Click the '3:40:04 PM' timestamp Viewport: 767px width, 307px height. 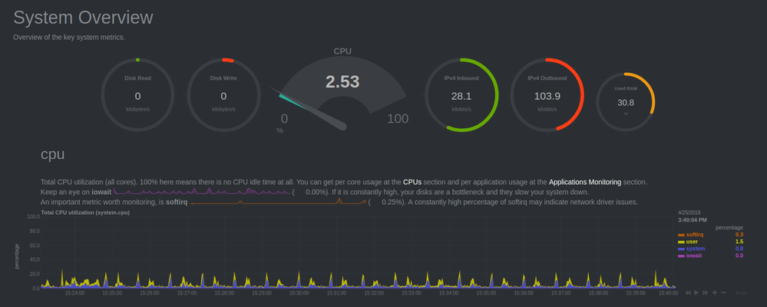click(x=693, y=220)
